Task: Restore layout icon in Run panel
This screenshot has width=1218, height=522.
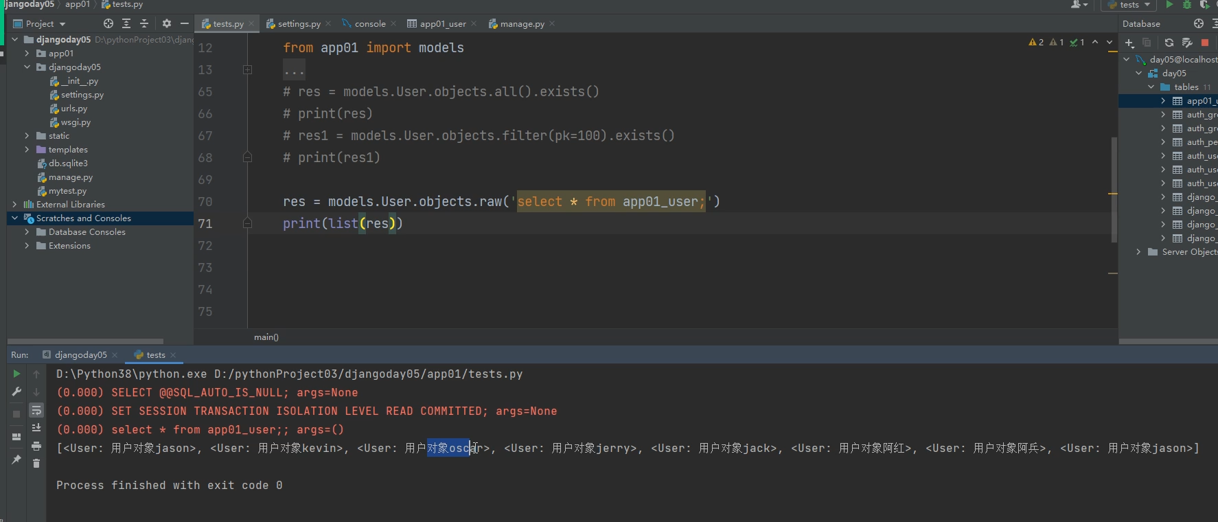Action: tap(16, 437)
